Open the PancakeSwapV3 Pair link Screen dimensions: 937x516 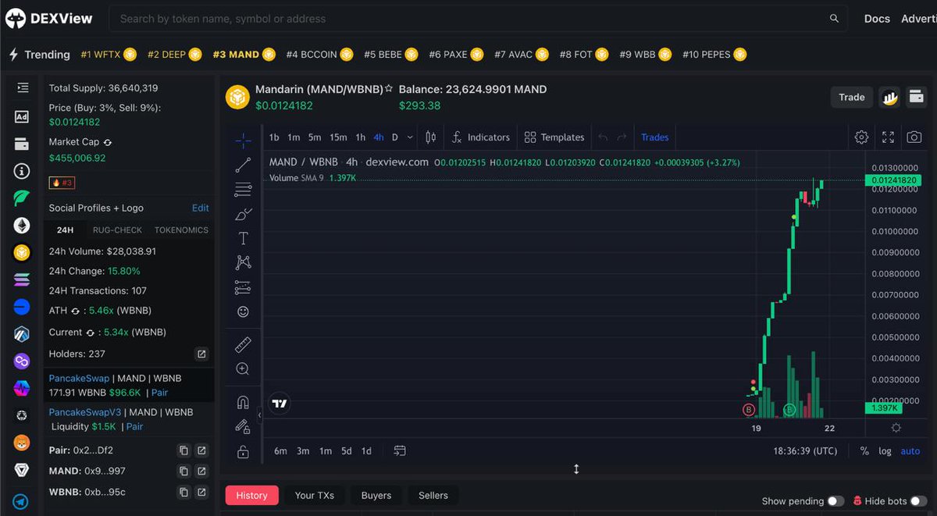(134, 426)
